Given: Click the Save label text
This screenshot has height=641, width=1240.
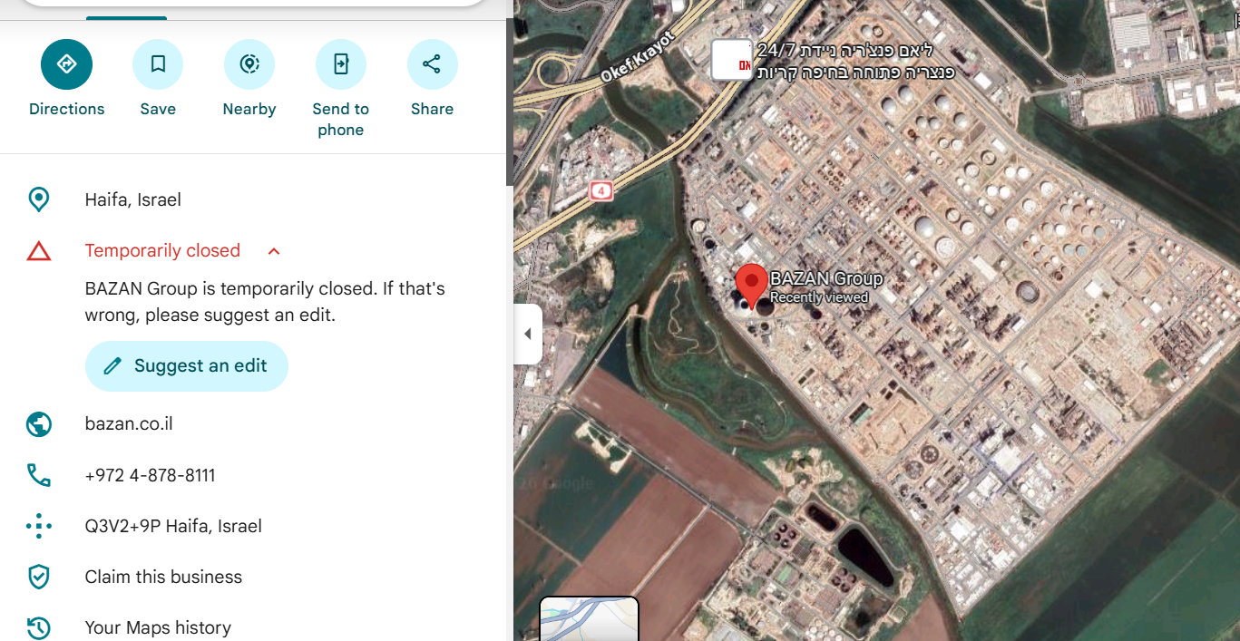Looking at the screenshot, I should 158,109.
